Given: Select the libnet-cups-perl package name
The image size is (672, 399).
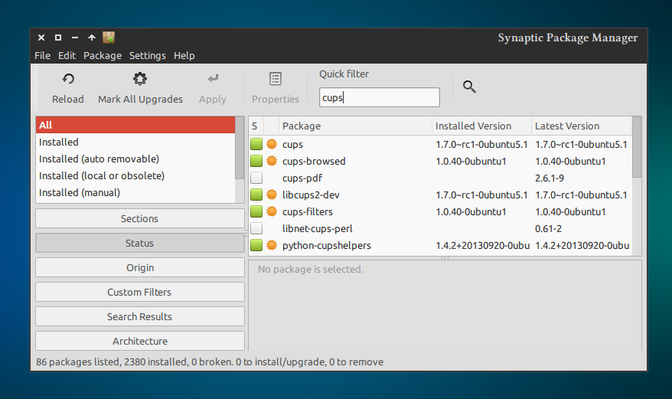Looking at the screenshot, I should pyautogui.click(x=317, y=229).
